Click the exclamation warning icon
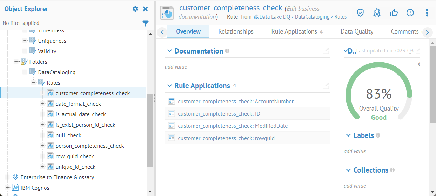This screenshot has width=436, height=196. pyautogui.click(x=410, y=13)
